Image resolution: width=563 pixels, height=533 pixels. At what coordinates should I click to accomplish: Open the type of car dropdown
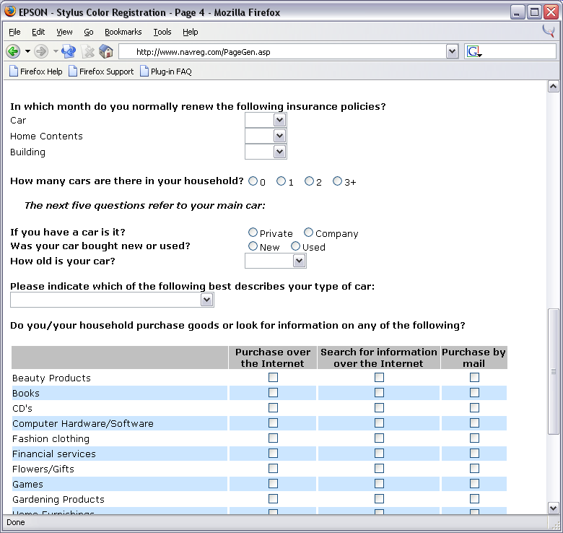pyautogui.click(x=206, y=300)
